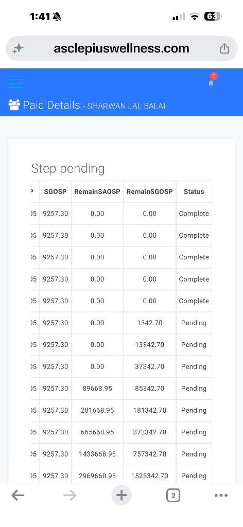The height and width of the screenshot is (527, 243).
Task: Select the Status column header
Action: 194,191
